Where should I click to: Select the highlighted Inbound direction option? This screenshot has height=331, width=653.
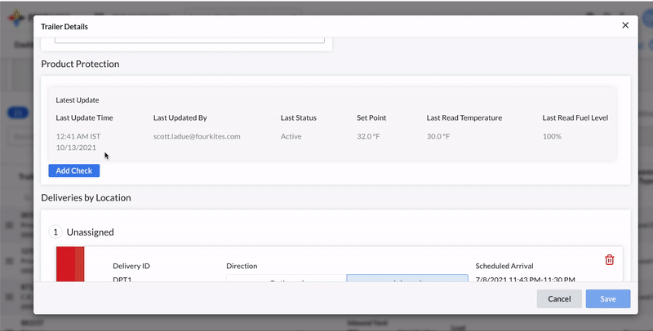click(396, 278)
